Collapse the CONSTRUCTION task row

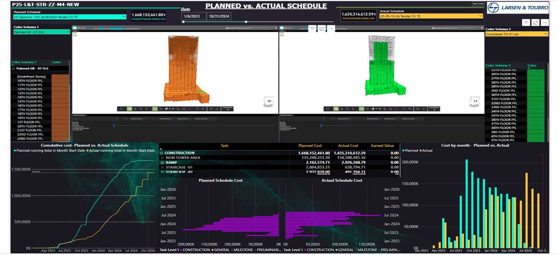point(161,153)
